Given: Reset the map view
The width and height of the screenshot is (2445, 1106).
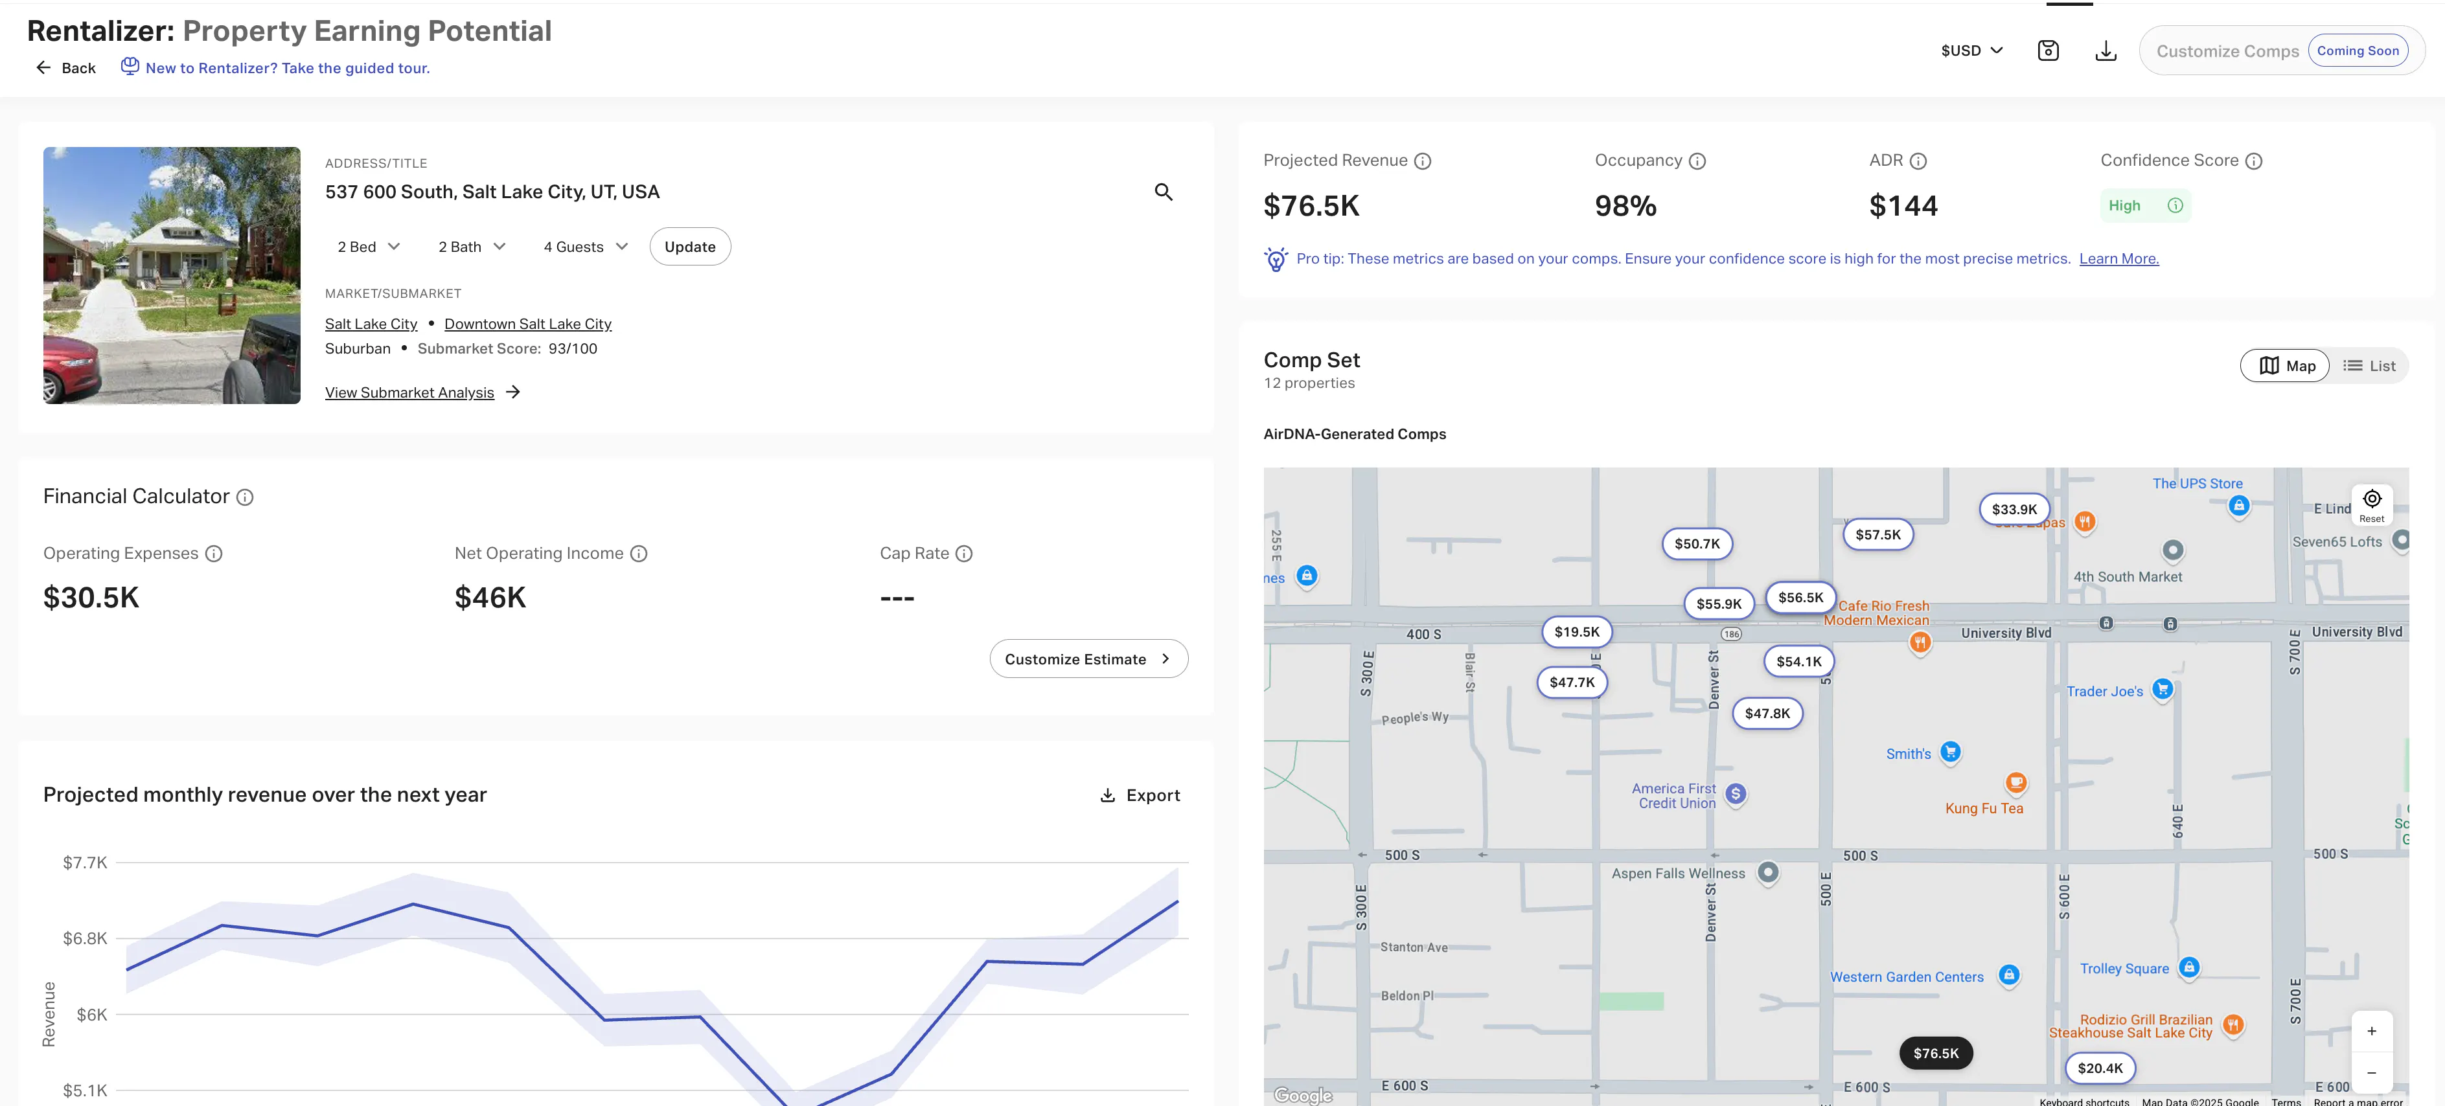Looking at the screenshot, I should (x=2371, y=504).
